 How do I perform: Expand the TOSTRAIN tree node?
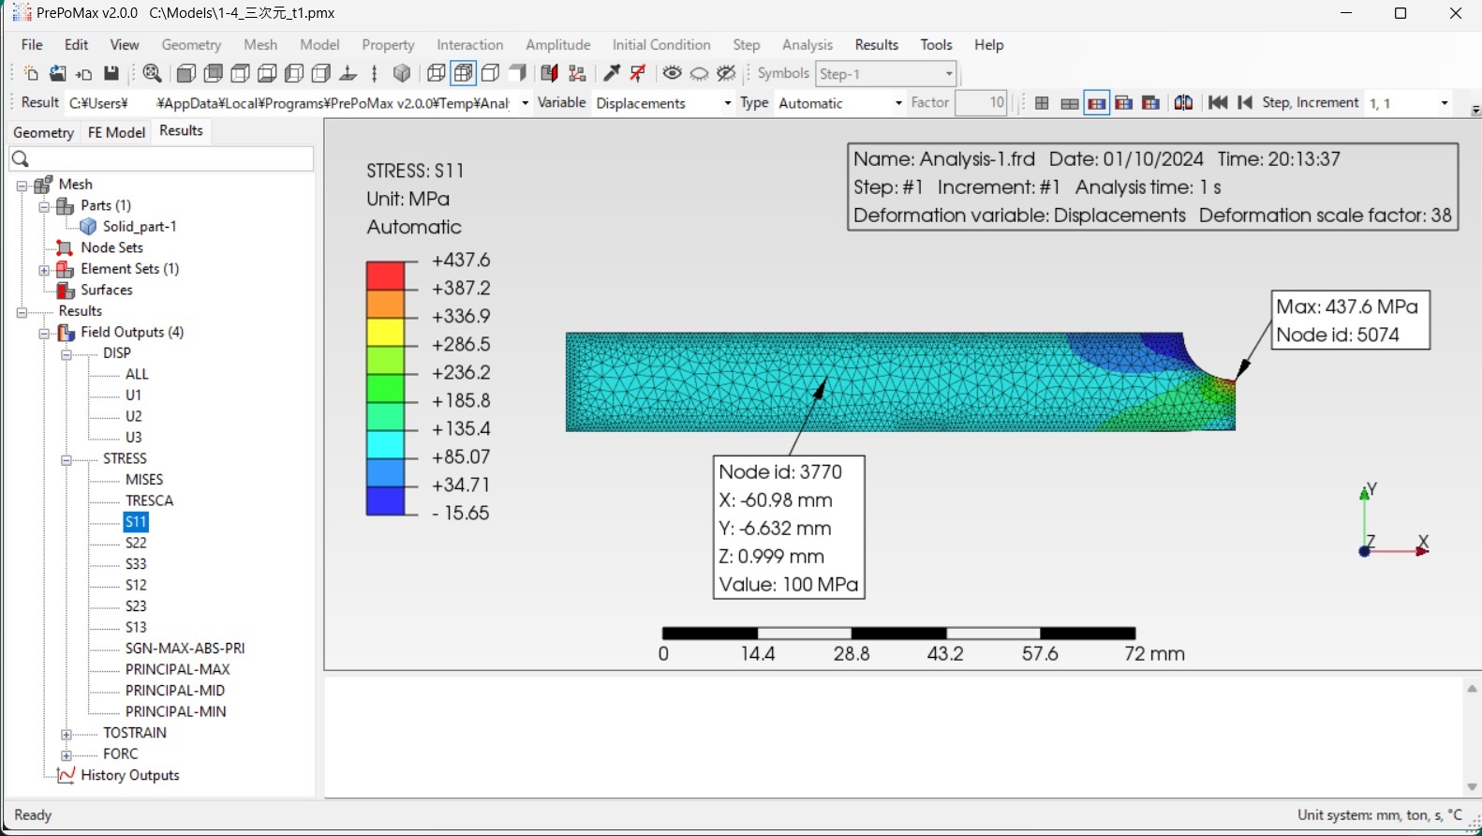[x=67, y=734]
